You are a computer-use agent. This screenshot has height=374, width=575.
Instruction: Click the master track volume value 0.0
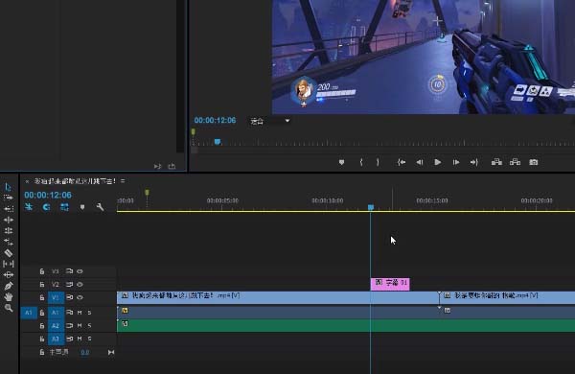tap(84, 352)
